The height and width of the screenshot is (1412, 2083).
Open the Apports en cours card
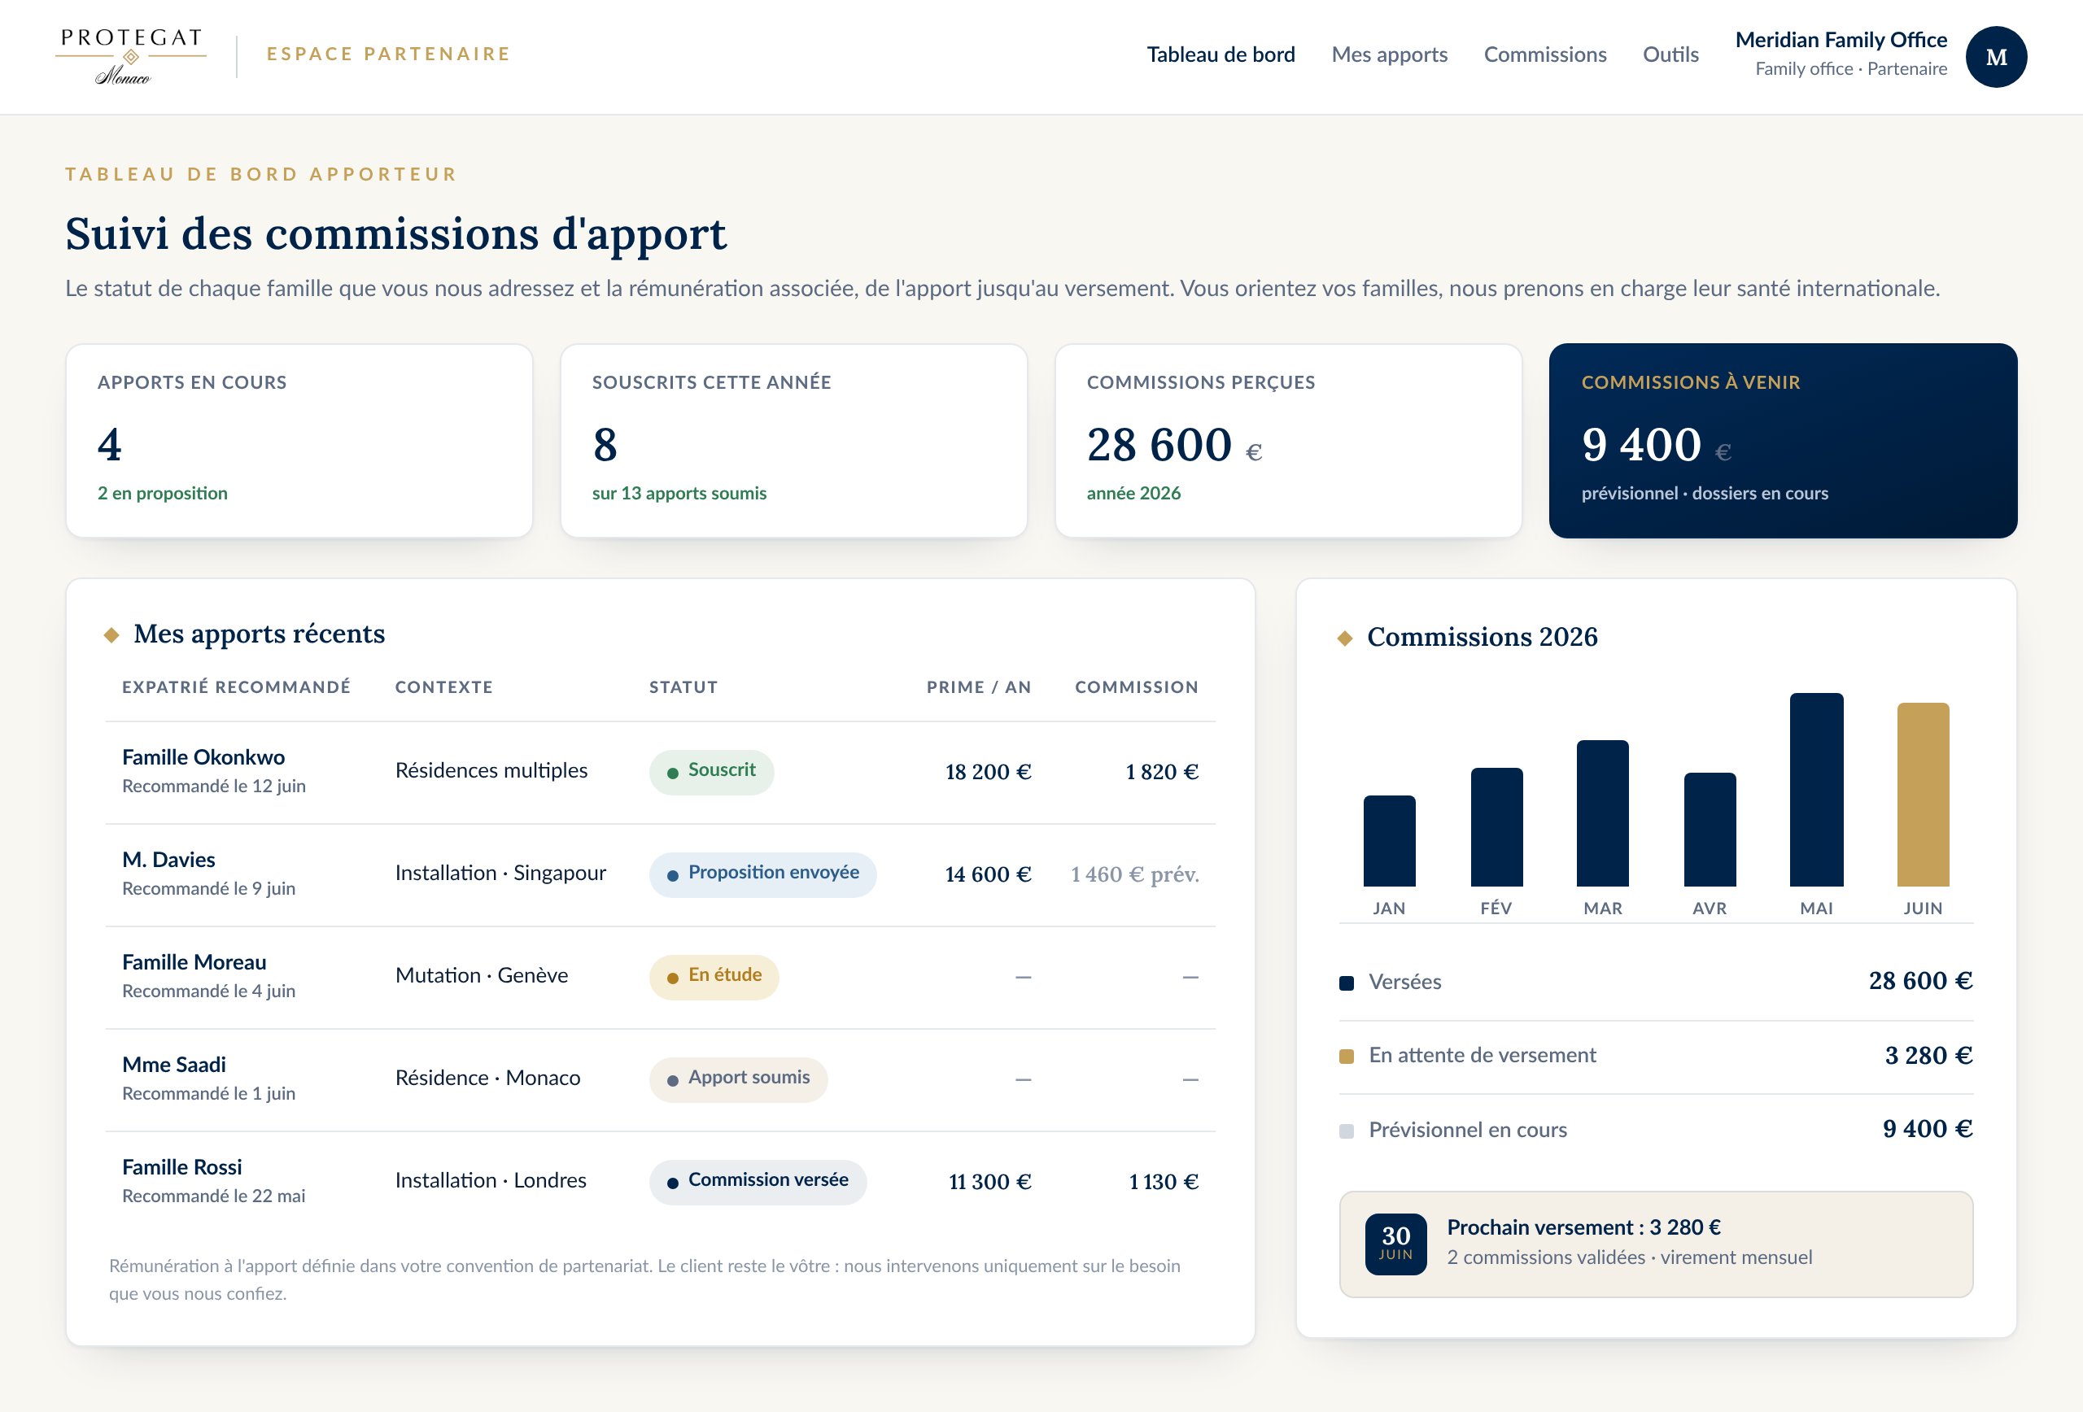pyautogui.click(x=299, y=441)
